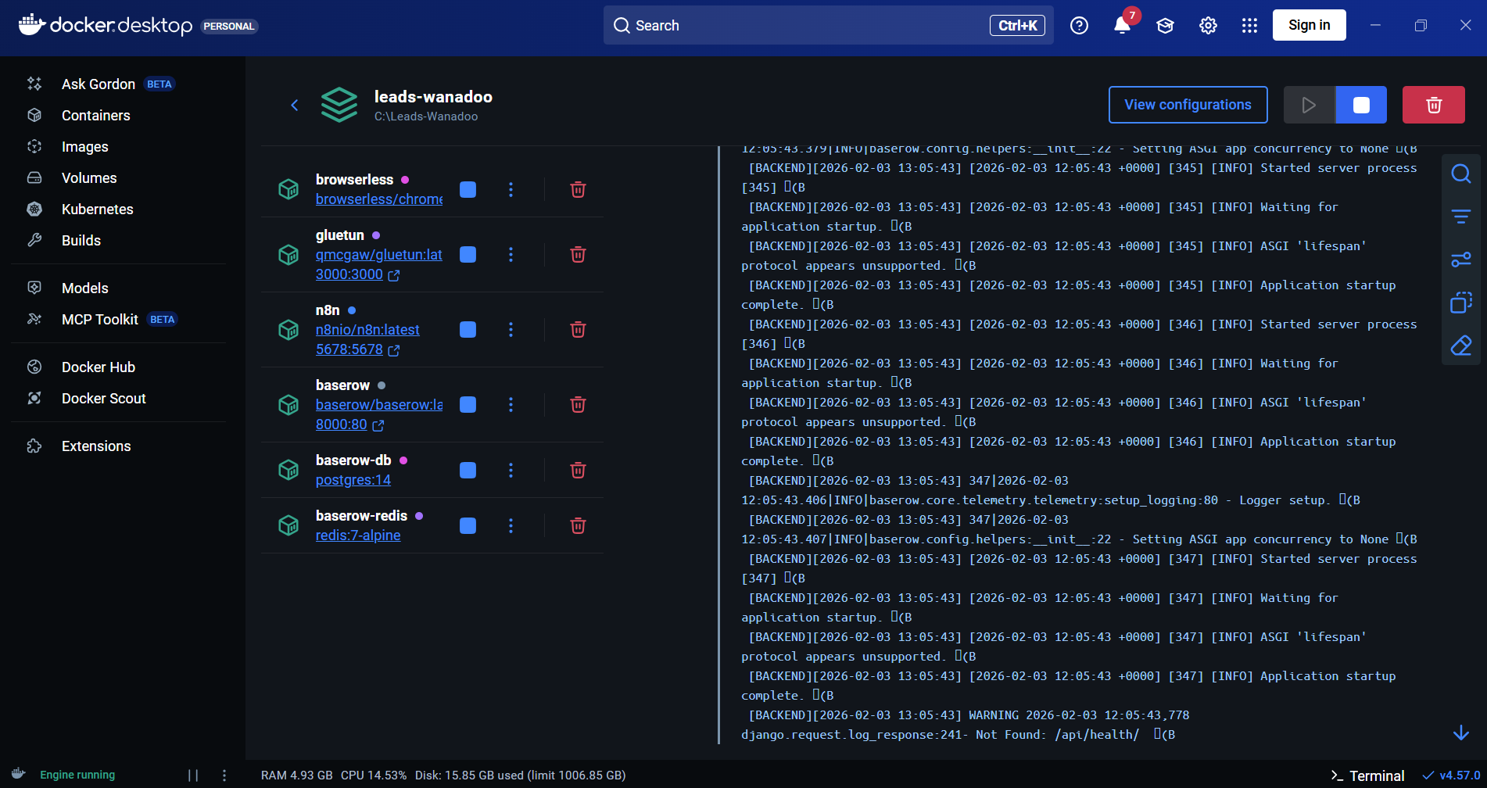Open more actions for gluetun container

pyautogui.click(x=511, y=255)
